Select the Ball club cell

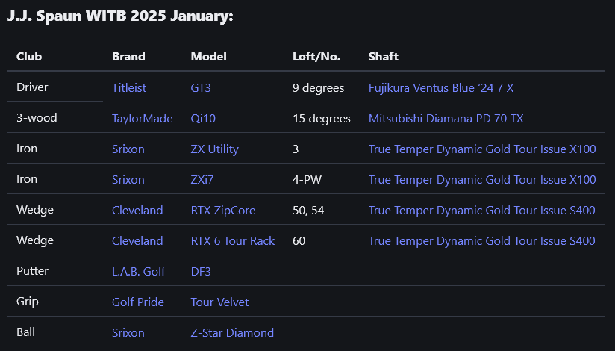click(25, 332)
